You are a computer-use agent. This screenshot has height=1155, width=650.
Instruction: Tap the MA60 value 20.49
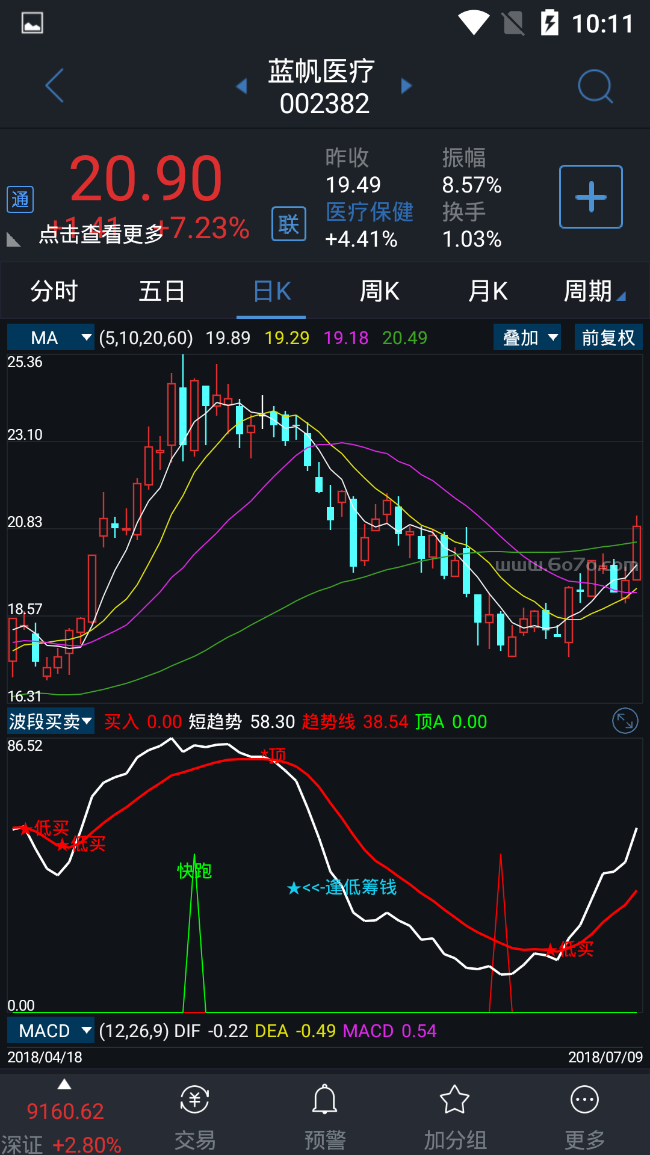click(405, 337)
